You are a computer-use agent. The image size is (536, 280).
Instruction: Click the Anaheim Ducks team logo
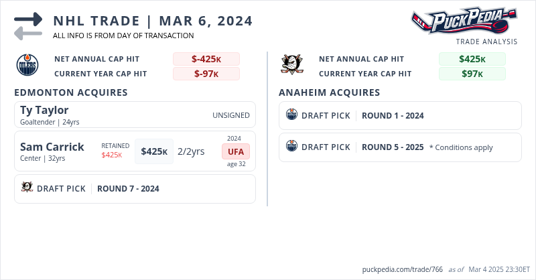291,65
